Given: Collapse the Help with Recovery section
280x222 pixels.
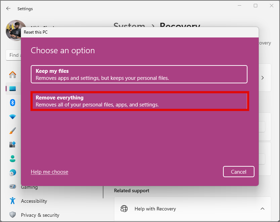Looking at the screenshot, I should coord(262,209).
